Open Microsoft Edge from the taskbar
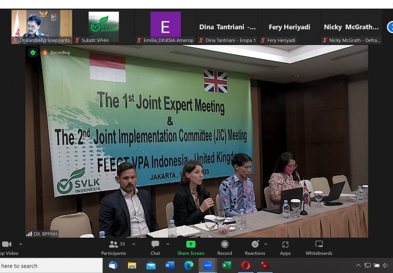The image size is (393, 273). click(189, 265)
